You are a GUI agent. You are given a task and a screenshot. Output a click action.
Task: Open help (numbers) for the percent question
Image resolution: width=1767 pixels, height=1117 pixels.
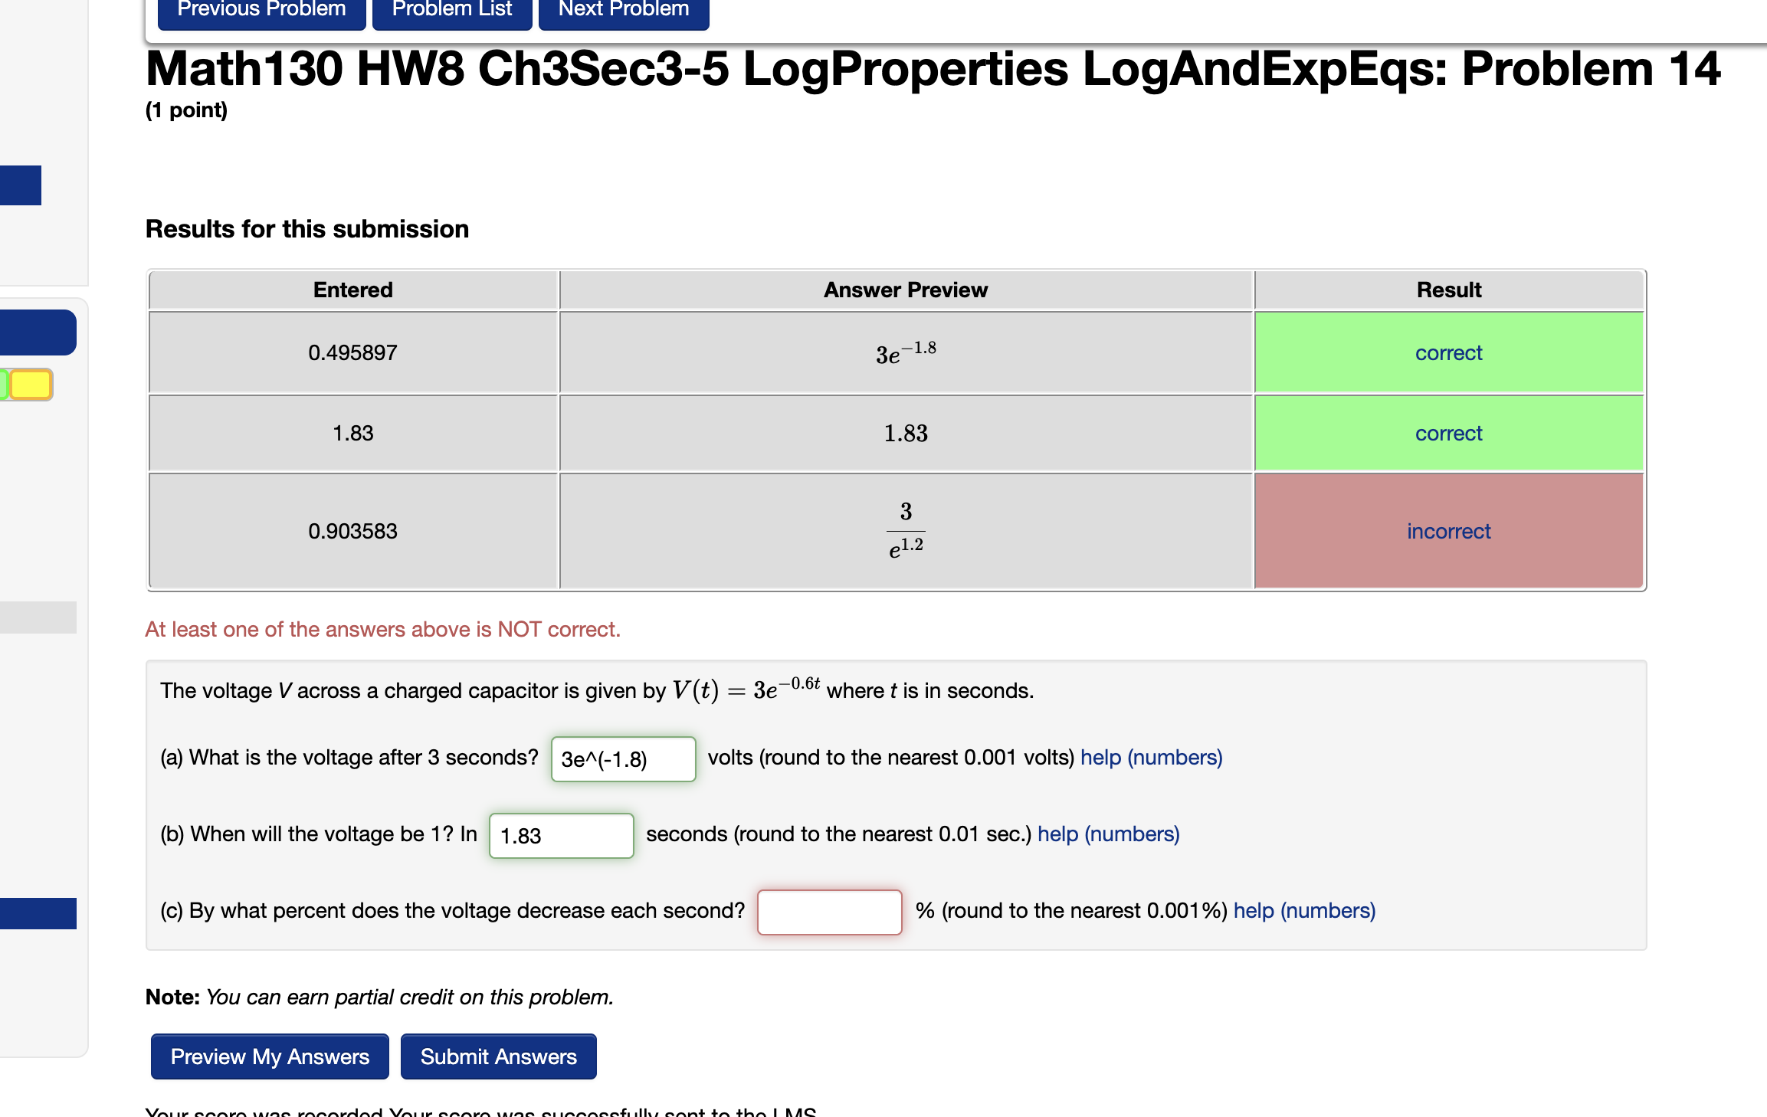[x=1303, y=910]
